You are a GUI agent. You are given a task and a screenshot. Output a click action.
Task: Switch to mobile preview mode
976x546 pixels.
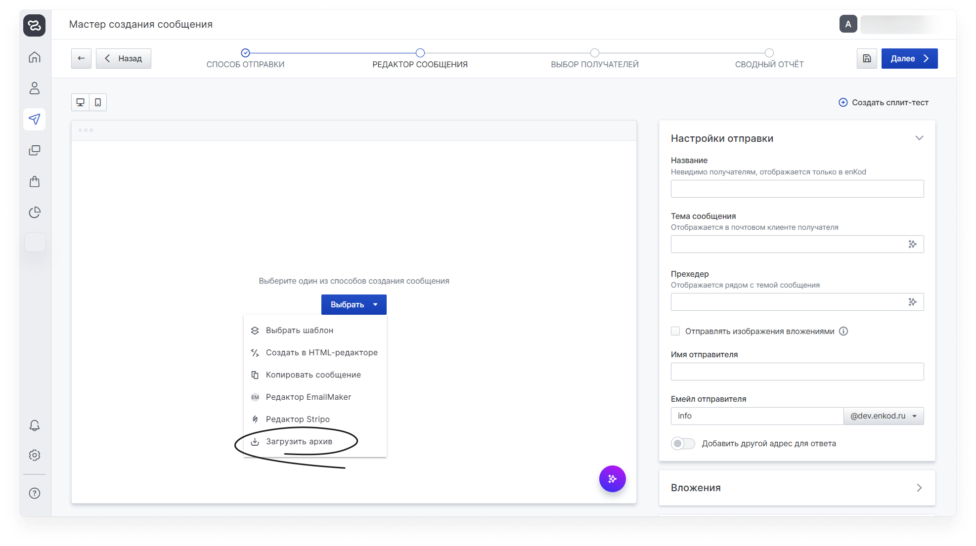[x=98, y=102]
